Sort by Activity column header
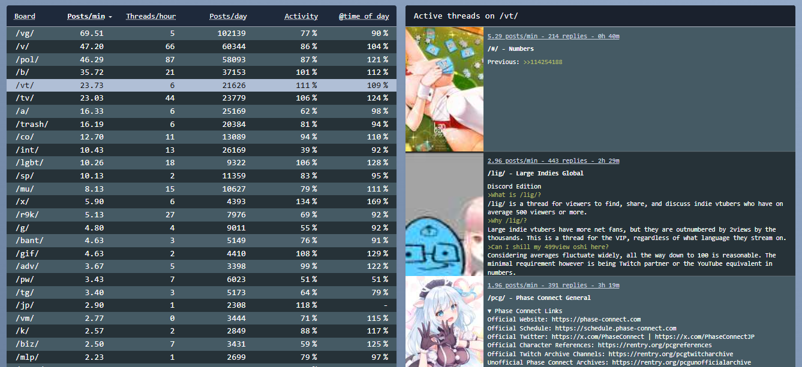Image resolution: width=802 pixels, height=367 pixels. click(x=301, y=17)
